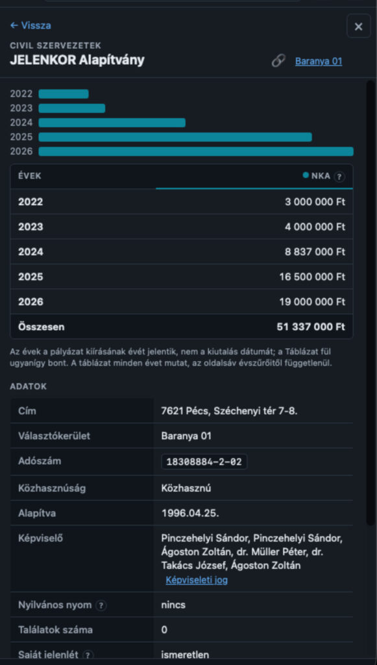Click help icon next to Saját jelenlét
Screen dimensions: 377x665
88,655
